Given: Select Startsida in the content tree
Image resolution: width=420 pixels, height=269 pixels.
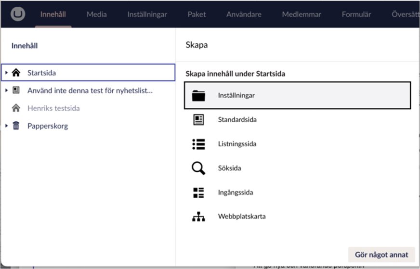Looking at the screenshot, I should (x=88, y=73).
